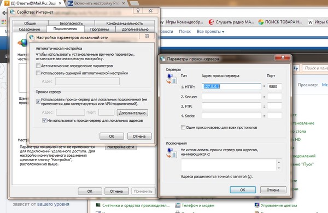Click the help question mark in Internet properties

pos(138,11)
